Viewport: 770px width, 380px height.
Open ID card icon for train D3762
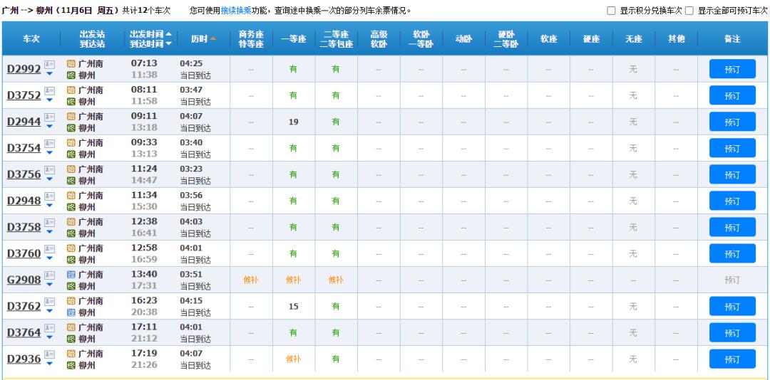[50, 302]
